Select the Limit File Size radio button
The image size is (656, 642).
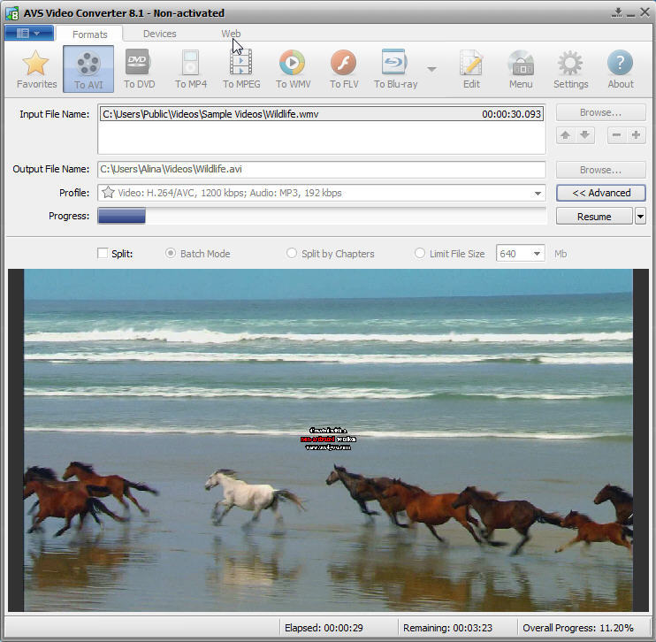(x=420, y=253)
